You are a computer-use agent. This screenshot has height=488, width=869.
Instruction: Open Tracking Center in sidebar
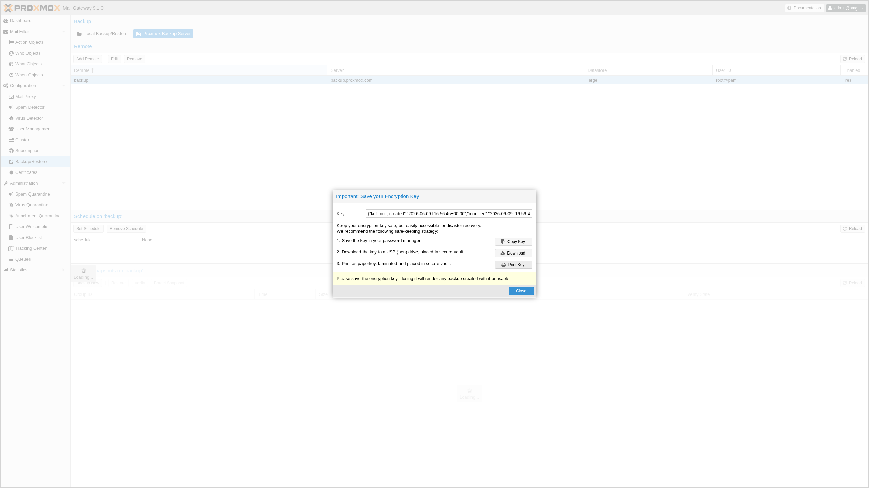35,248
